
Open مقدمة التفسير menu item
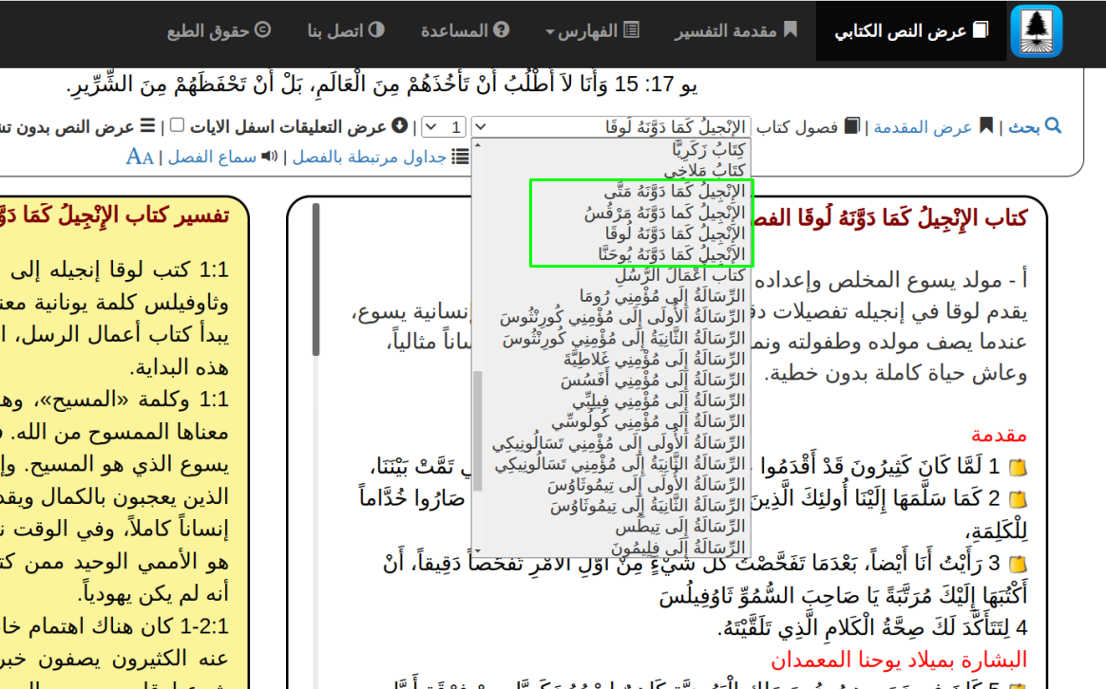735,31
